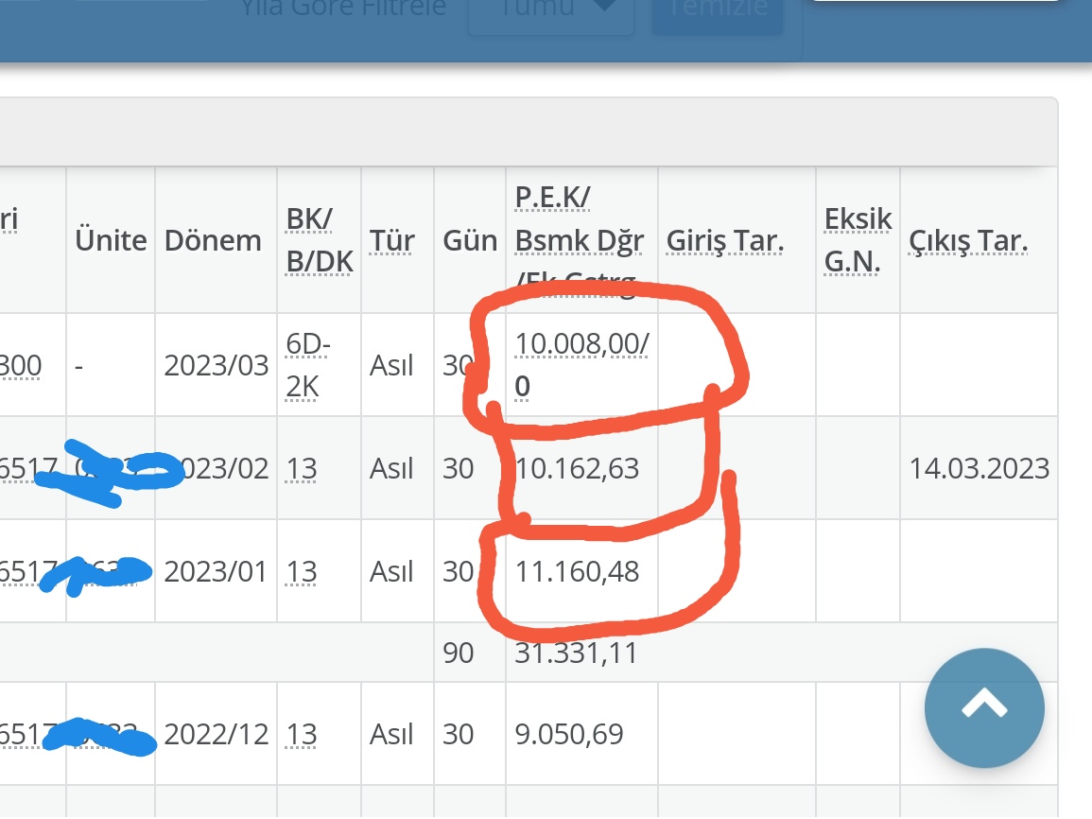Click the Gün column header
Viewport: 1092px width, 819px height.
pyautogui.click(x=470, y=241)
